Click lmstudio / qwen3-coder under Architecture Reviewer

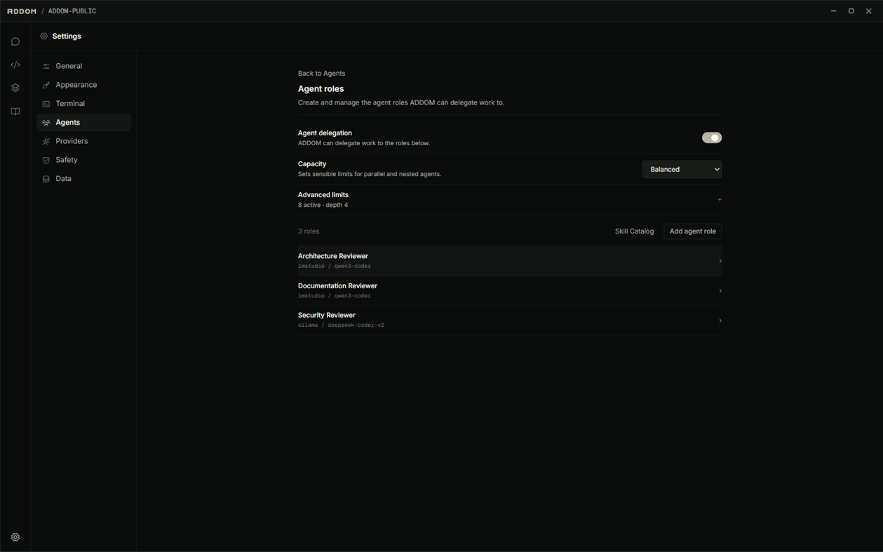[x=334, y=266]
